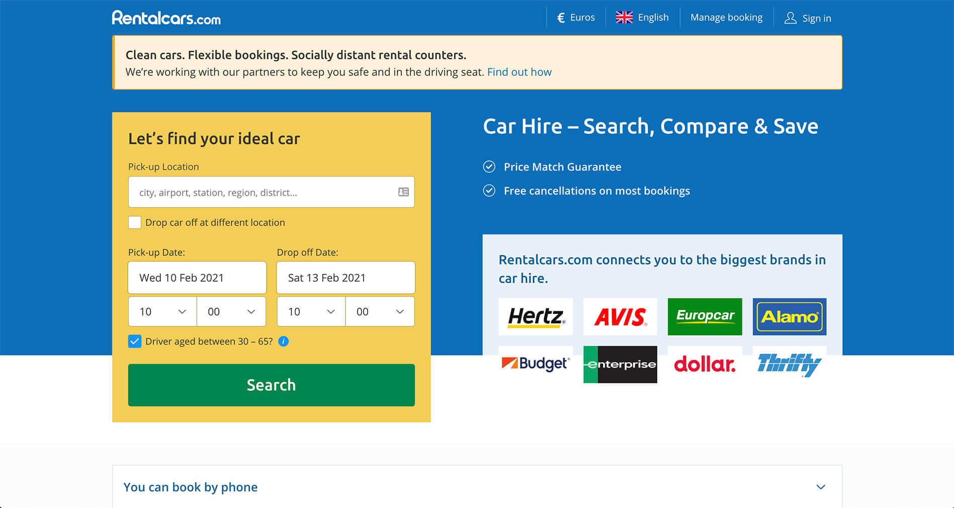Click the Free cancellations checkmark icon
Image resolution: width=954 pixels, height=508 pixels.
click(x=489, y=191)
